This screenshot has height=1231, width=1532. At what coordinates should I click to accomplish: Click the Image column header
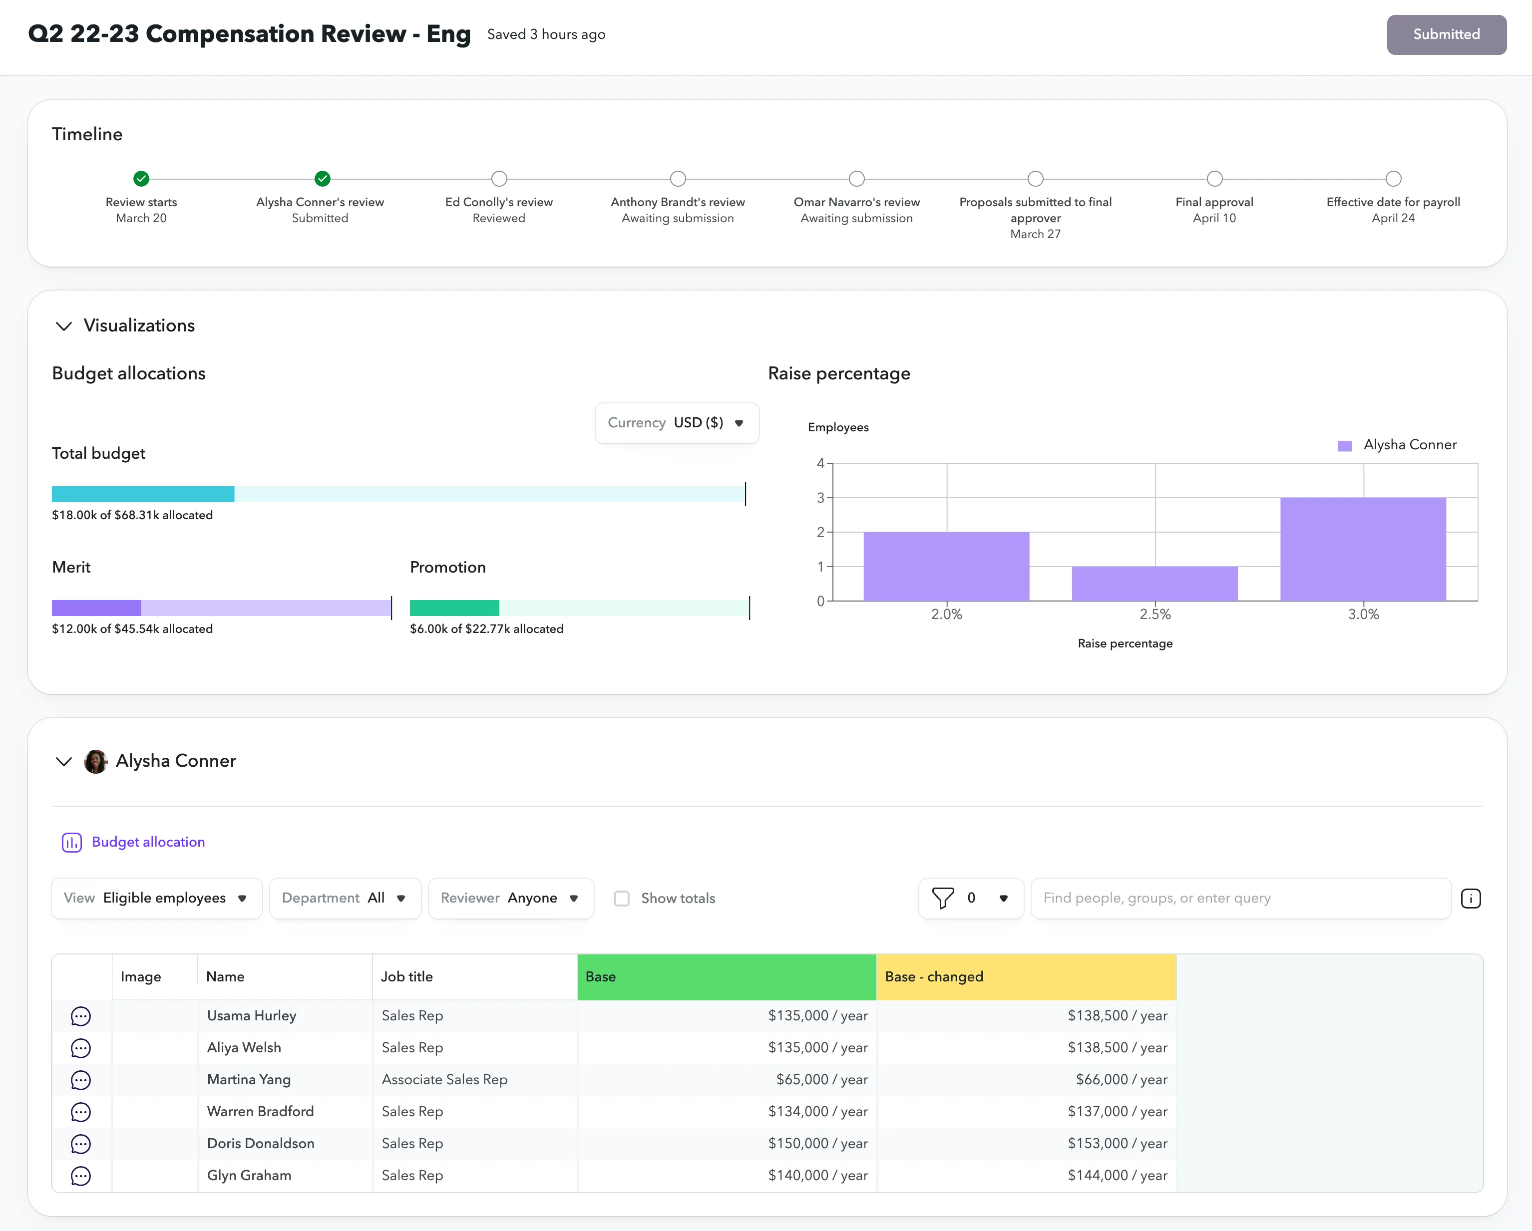[155, 977]
